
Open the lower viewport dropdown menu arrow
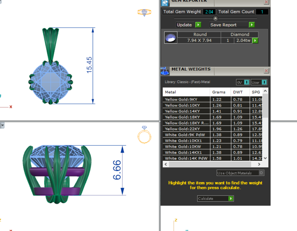coord(2,125)
